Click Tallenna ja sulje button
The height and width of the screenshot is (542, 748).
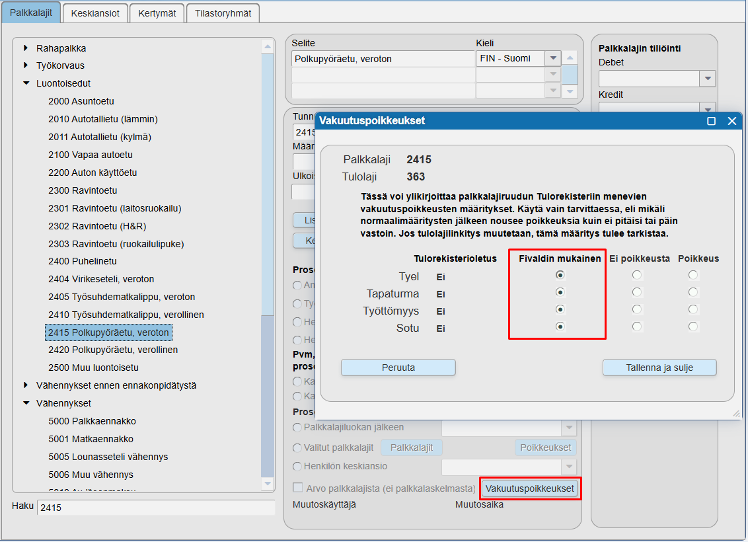point(659,368)
